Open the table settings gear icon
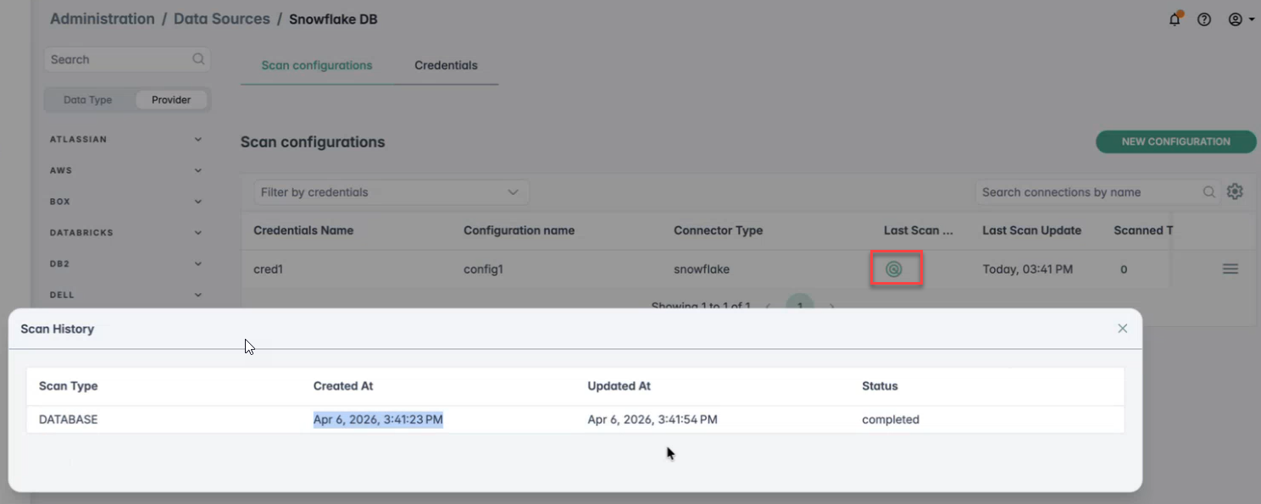Screen dimensions: 1261x504 point(1235,192)
